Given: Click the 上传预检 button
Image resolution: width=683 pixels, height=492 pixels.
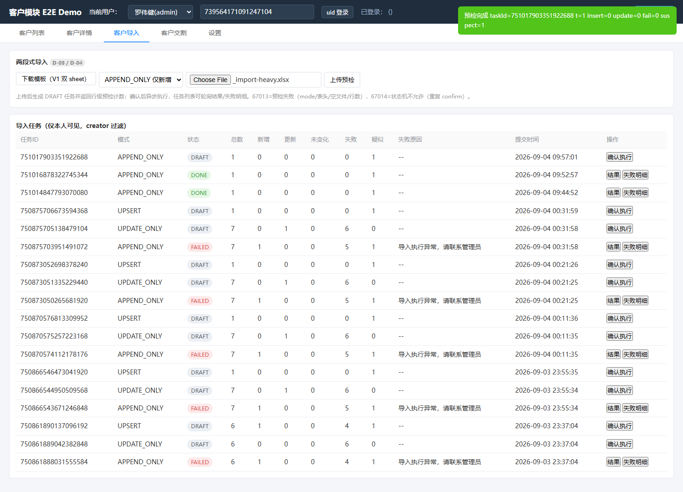Looking at the screenshot, I should (x=342, y=80).
